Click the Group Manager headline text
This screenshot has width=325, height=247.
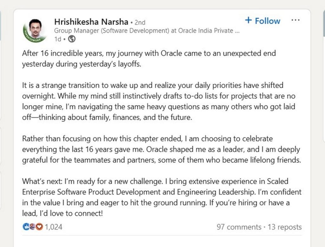147,31
